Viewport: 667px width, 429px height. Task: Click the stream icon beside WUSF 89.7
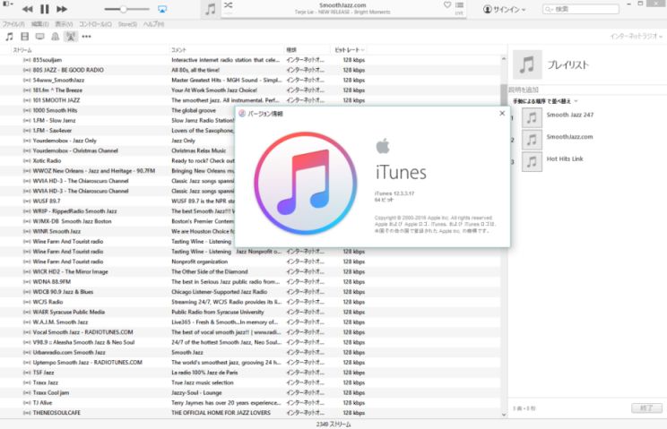[x=27, y=201]
